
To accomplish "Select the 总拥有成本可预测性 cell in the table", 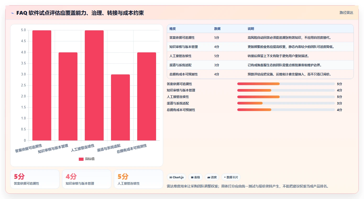I will click(x=184, y=74).
